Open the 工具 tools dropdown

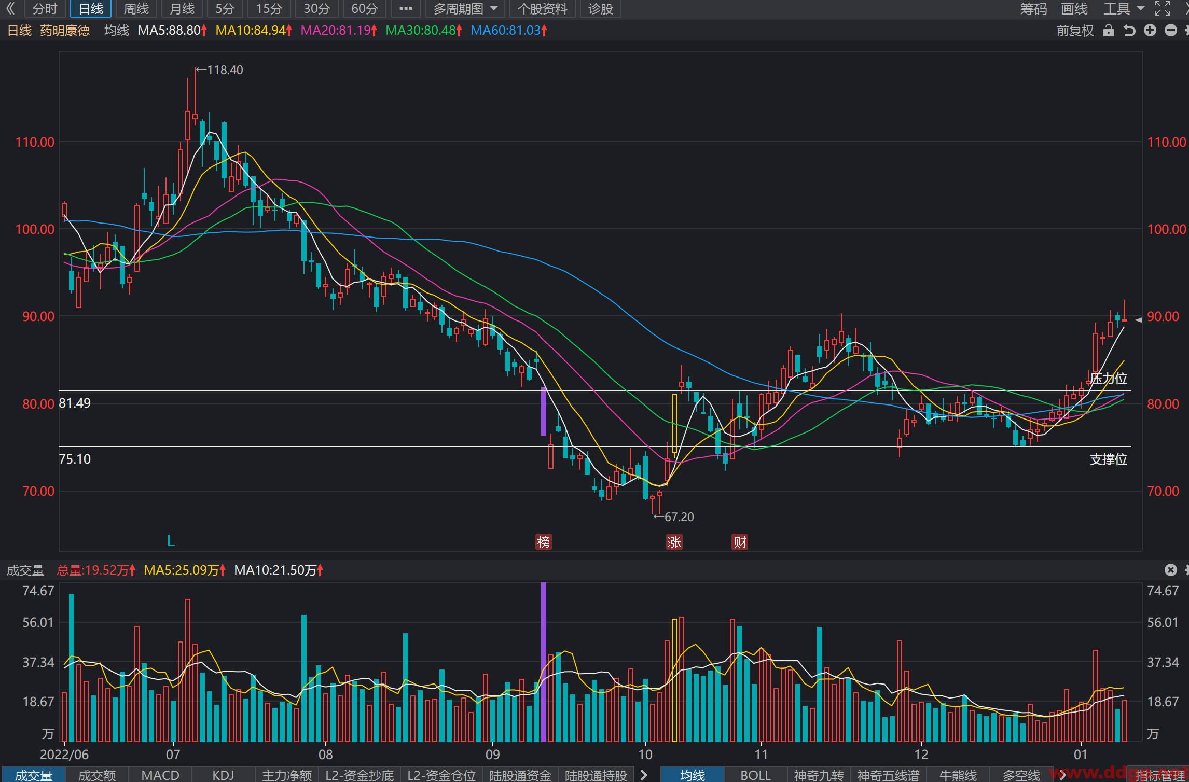[1124, 9]
